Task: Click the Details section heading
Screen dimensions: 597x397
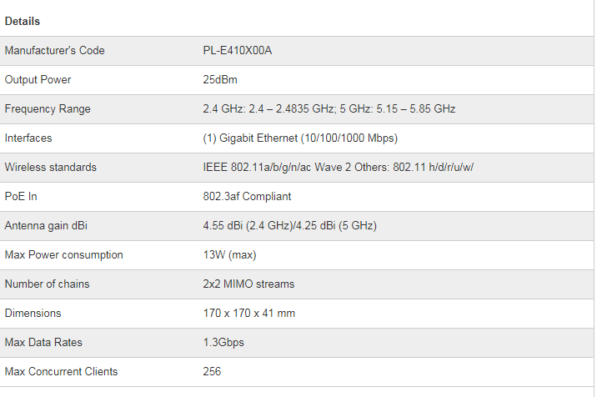Action: tap(23, 21)
